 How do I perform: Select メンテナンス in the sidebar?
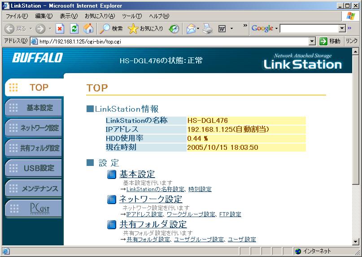tap(34, 188)
